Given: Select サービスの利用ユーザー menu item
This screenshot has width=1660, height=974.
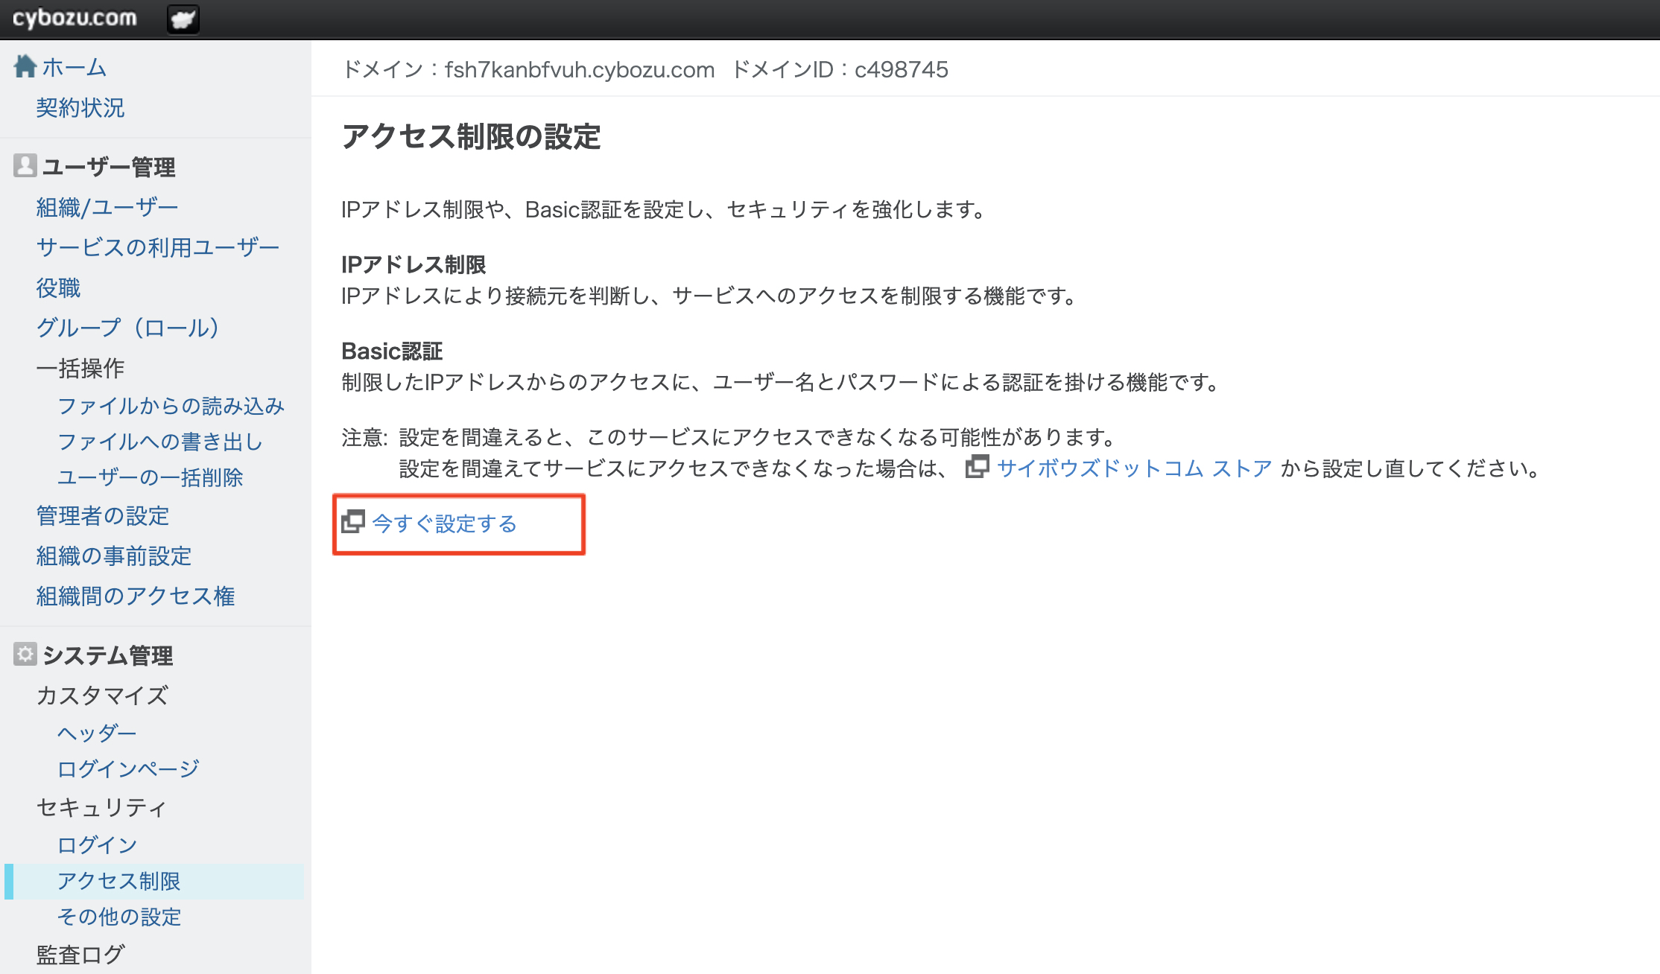Looking at the screenshot, I should click(158, 247).
